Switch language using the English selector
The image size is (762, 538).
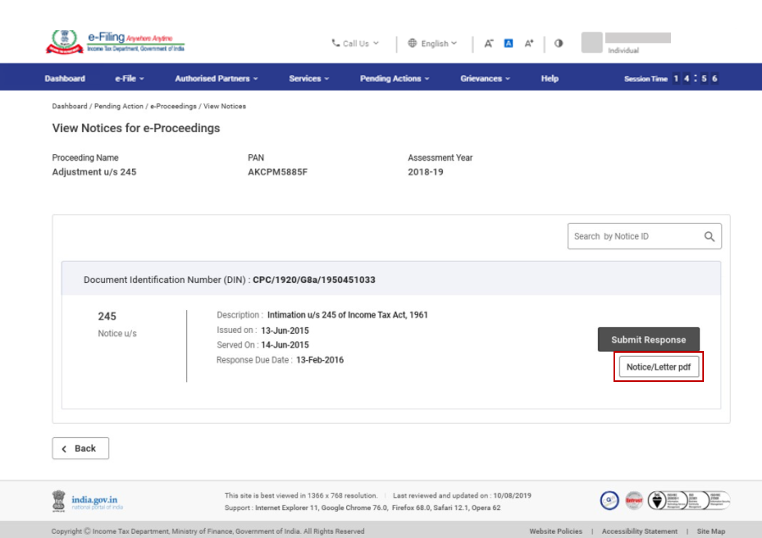coord(432,43)
